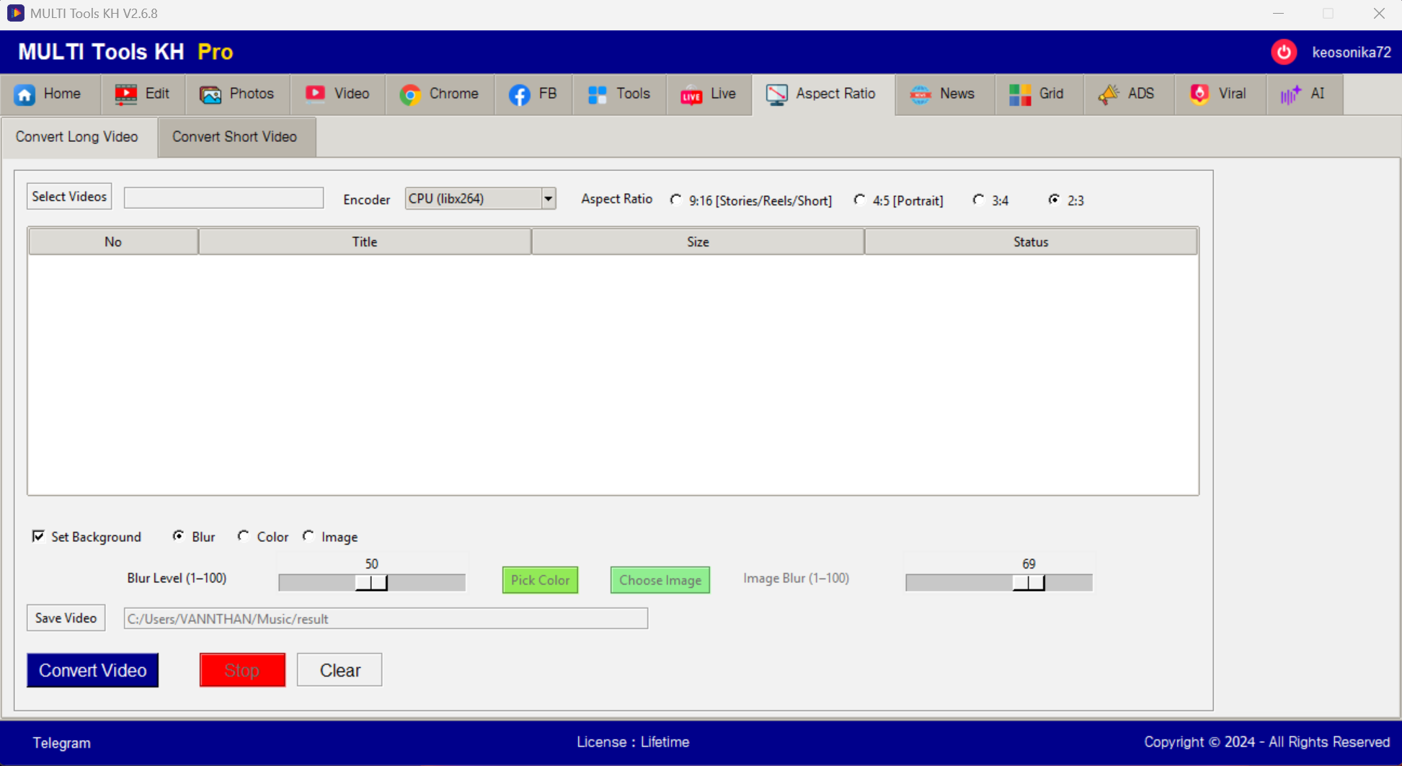The height and width of the screenshot is (766, 1402).
Task: Select 9:16 Stories/Reels/Short aspect ratio
Action: pos(676,200)
